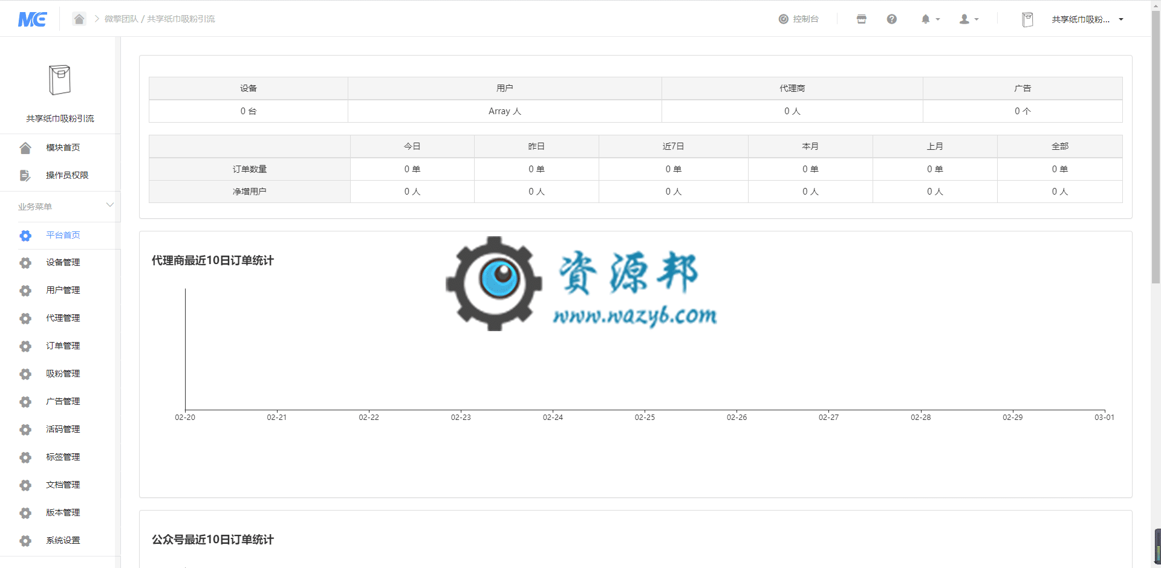Screen dimensions: 1161x568
Task: Click gear icon beside 活码管理
Action: click(x=25, y=430)
